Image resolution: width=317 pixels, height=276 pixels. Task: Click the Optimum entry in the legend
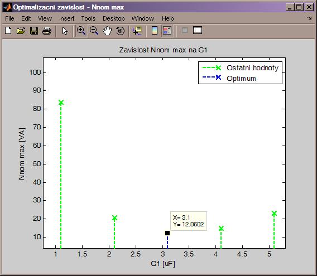(241, 78)
